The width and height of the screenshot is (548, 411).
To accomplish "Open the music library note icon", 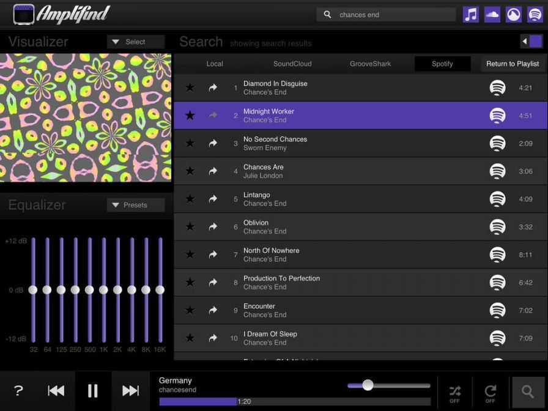I will click(x=470, y=15).
